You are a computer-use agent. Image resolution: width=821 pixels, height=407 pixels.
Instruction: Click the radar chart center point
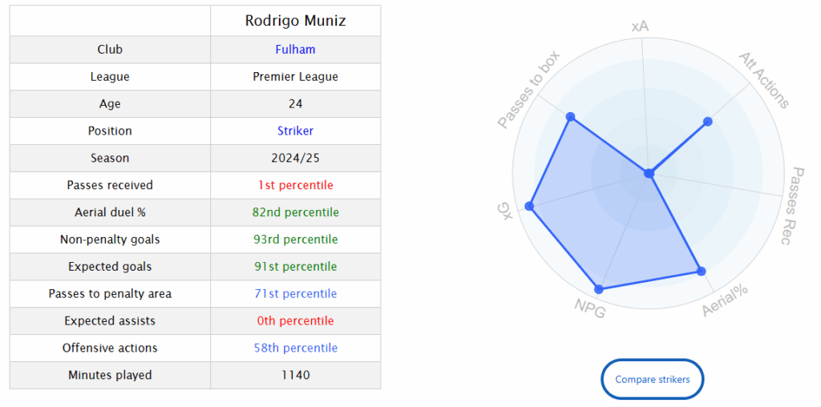point(649,173)
